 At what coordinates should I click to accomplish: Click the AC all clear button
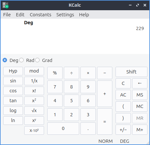pyautogui.click(x=123, y=95)
